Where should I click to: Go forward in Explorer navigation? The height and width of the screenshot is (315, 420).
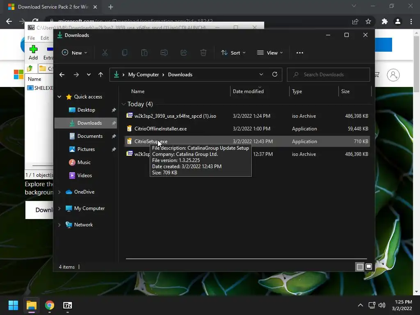click(76, 75)
